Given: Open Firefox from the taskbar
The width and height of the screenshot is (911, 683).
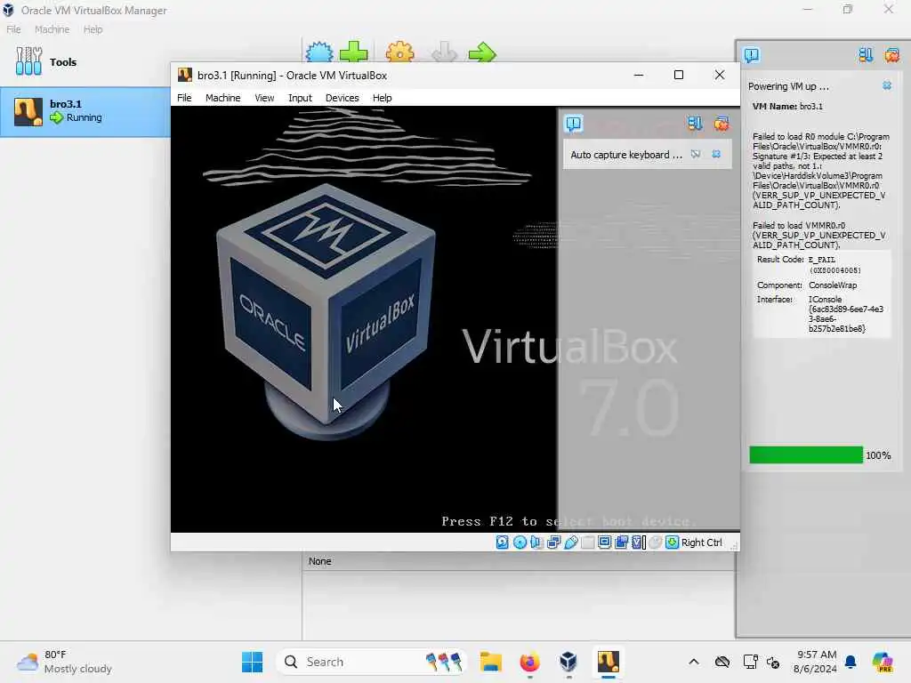Looking at the screenshot, I should click(x=529, y=662).
